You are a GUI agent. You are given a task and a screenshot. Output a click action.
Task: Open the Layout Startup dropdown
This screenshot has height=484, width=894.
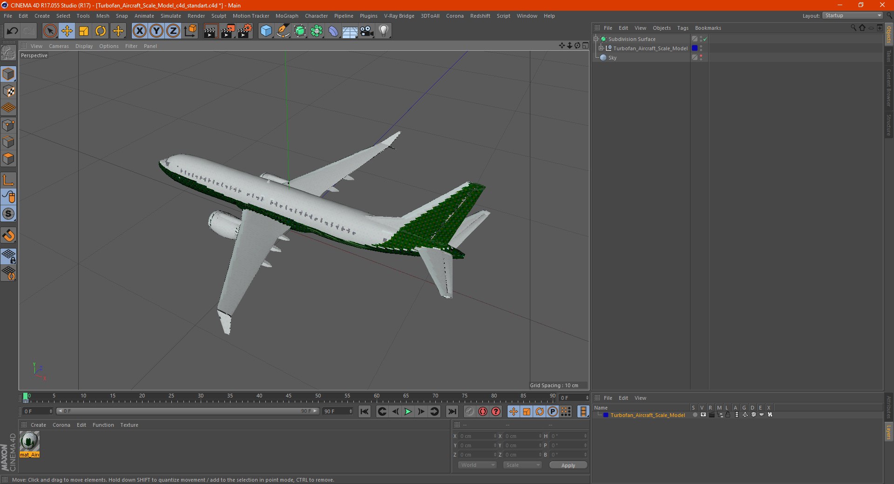(853, 16)
